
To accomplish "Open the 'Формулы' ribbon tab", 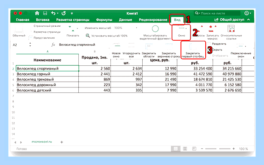I will (x=104, y=20).
